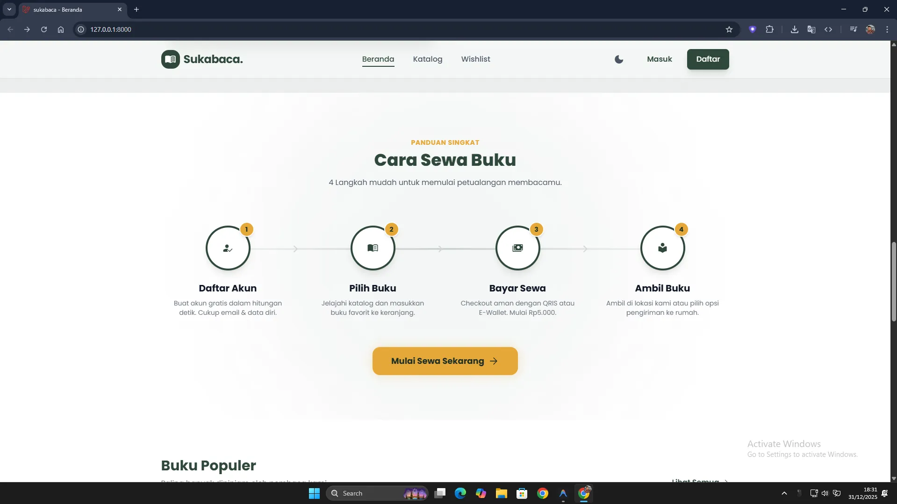Open the tab search dropdown arrow
897x504 pixels.
click(x=9, y=9)
